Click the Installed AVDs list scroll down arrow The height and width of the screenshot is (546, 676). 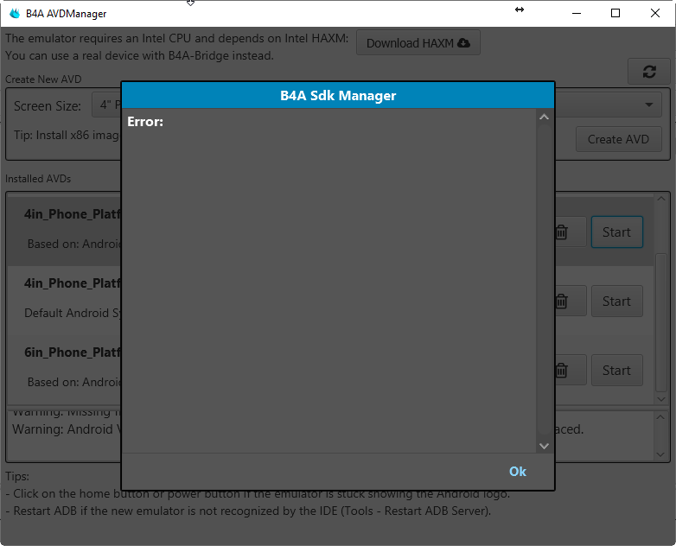(x=661, y=399)
